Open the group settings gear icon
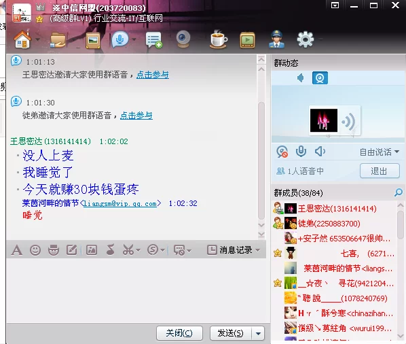 (306, 39)
